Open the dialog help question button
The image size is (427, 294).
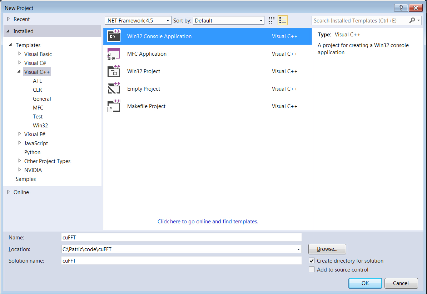pos(401,7)
